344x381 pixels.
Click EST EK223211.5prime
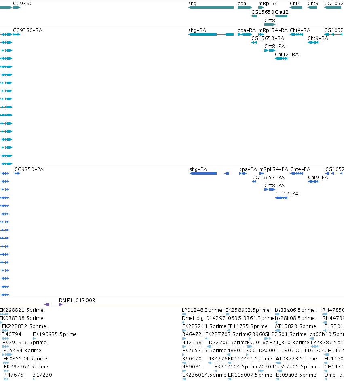click(204, 326)
